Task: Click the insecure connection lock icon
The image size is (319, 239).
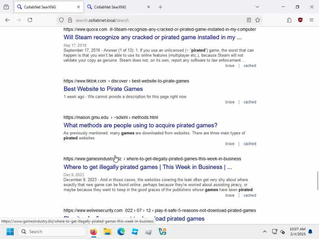Action: (x=70, y=20)
